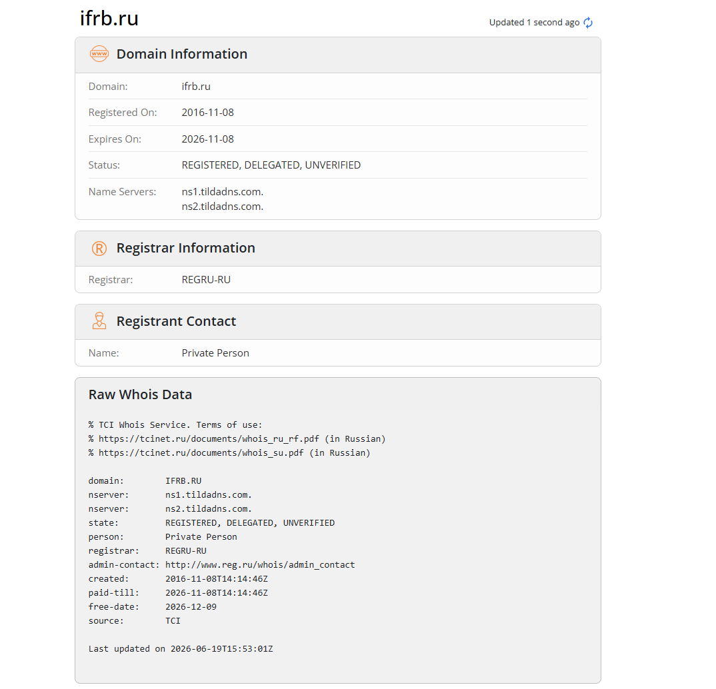Viewport: 716px width, 689px height.
Task: Click the orange R Registrar Information icon
Action: tap(99, 249)
